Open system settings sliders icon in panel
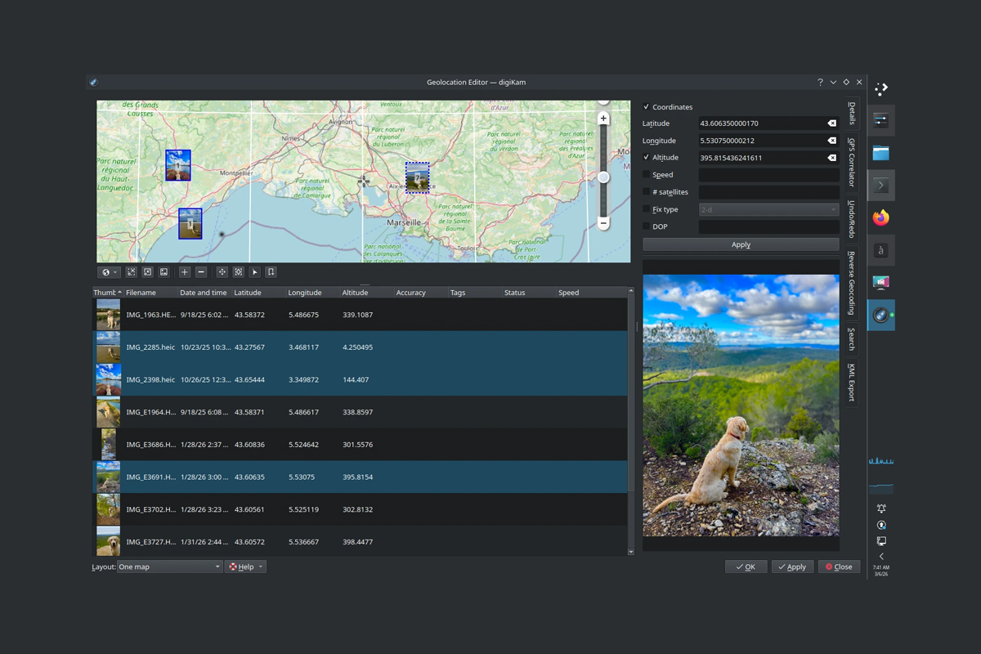The width and height of the screenshot is (981, 654). coord(880,120)
